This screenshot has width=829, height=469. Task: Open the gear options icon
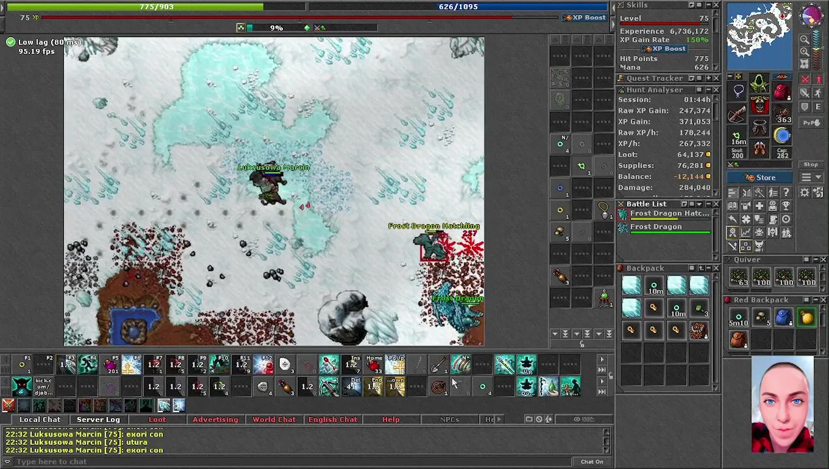coord(804,192)
